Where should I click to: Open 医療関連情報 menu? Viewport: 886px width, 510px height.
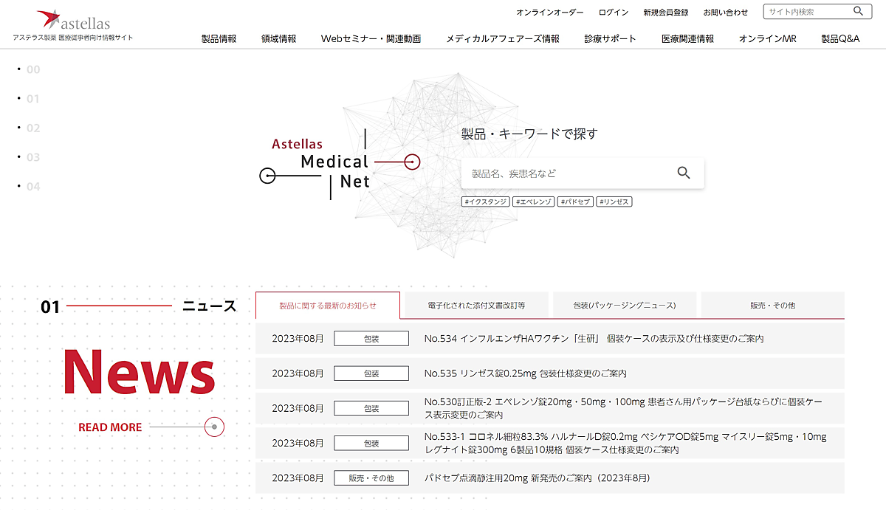687,39
